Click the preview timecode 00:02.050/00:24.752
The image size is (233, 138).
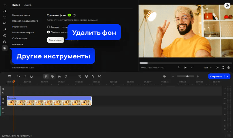coord(153,68)
